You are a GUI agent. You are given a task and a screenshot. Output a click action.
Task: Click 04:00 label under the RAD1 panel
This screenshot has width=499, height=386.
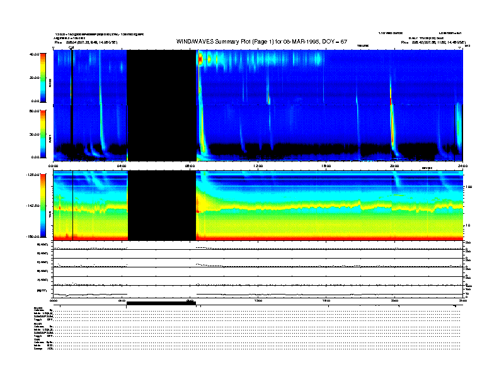[122, 166]
